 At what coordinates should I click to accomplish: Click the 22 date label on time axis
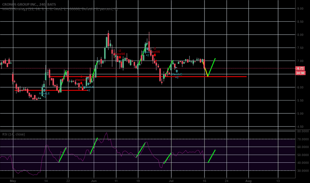click(x=68, y=181)
